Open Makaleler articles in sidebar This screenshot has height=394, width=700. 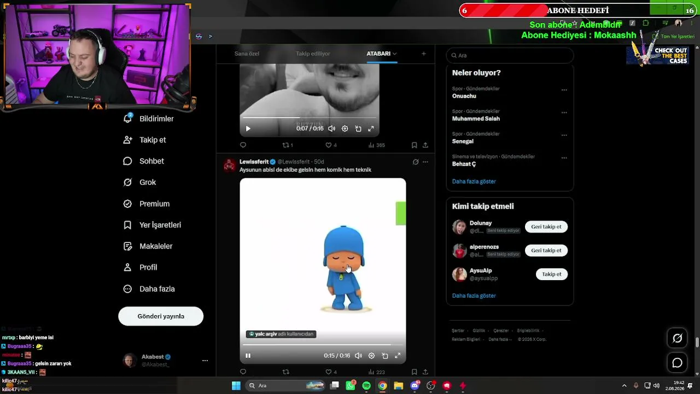click(148, 246)
